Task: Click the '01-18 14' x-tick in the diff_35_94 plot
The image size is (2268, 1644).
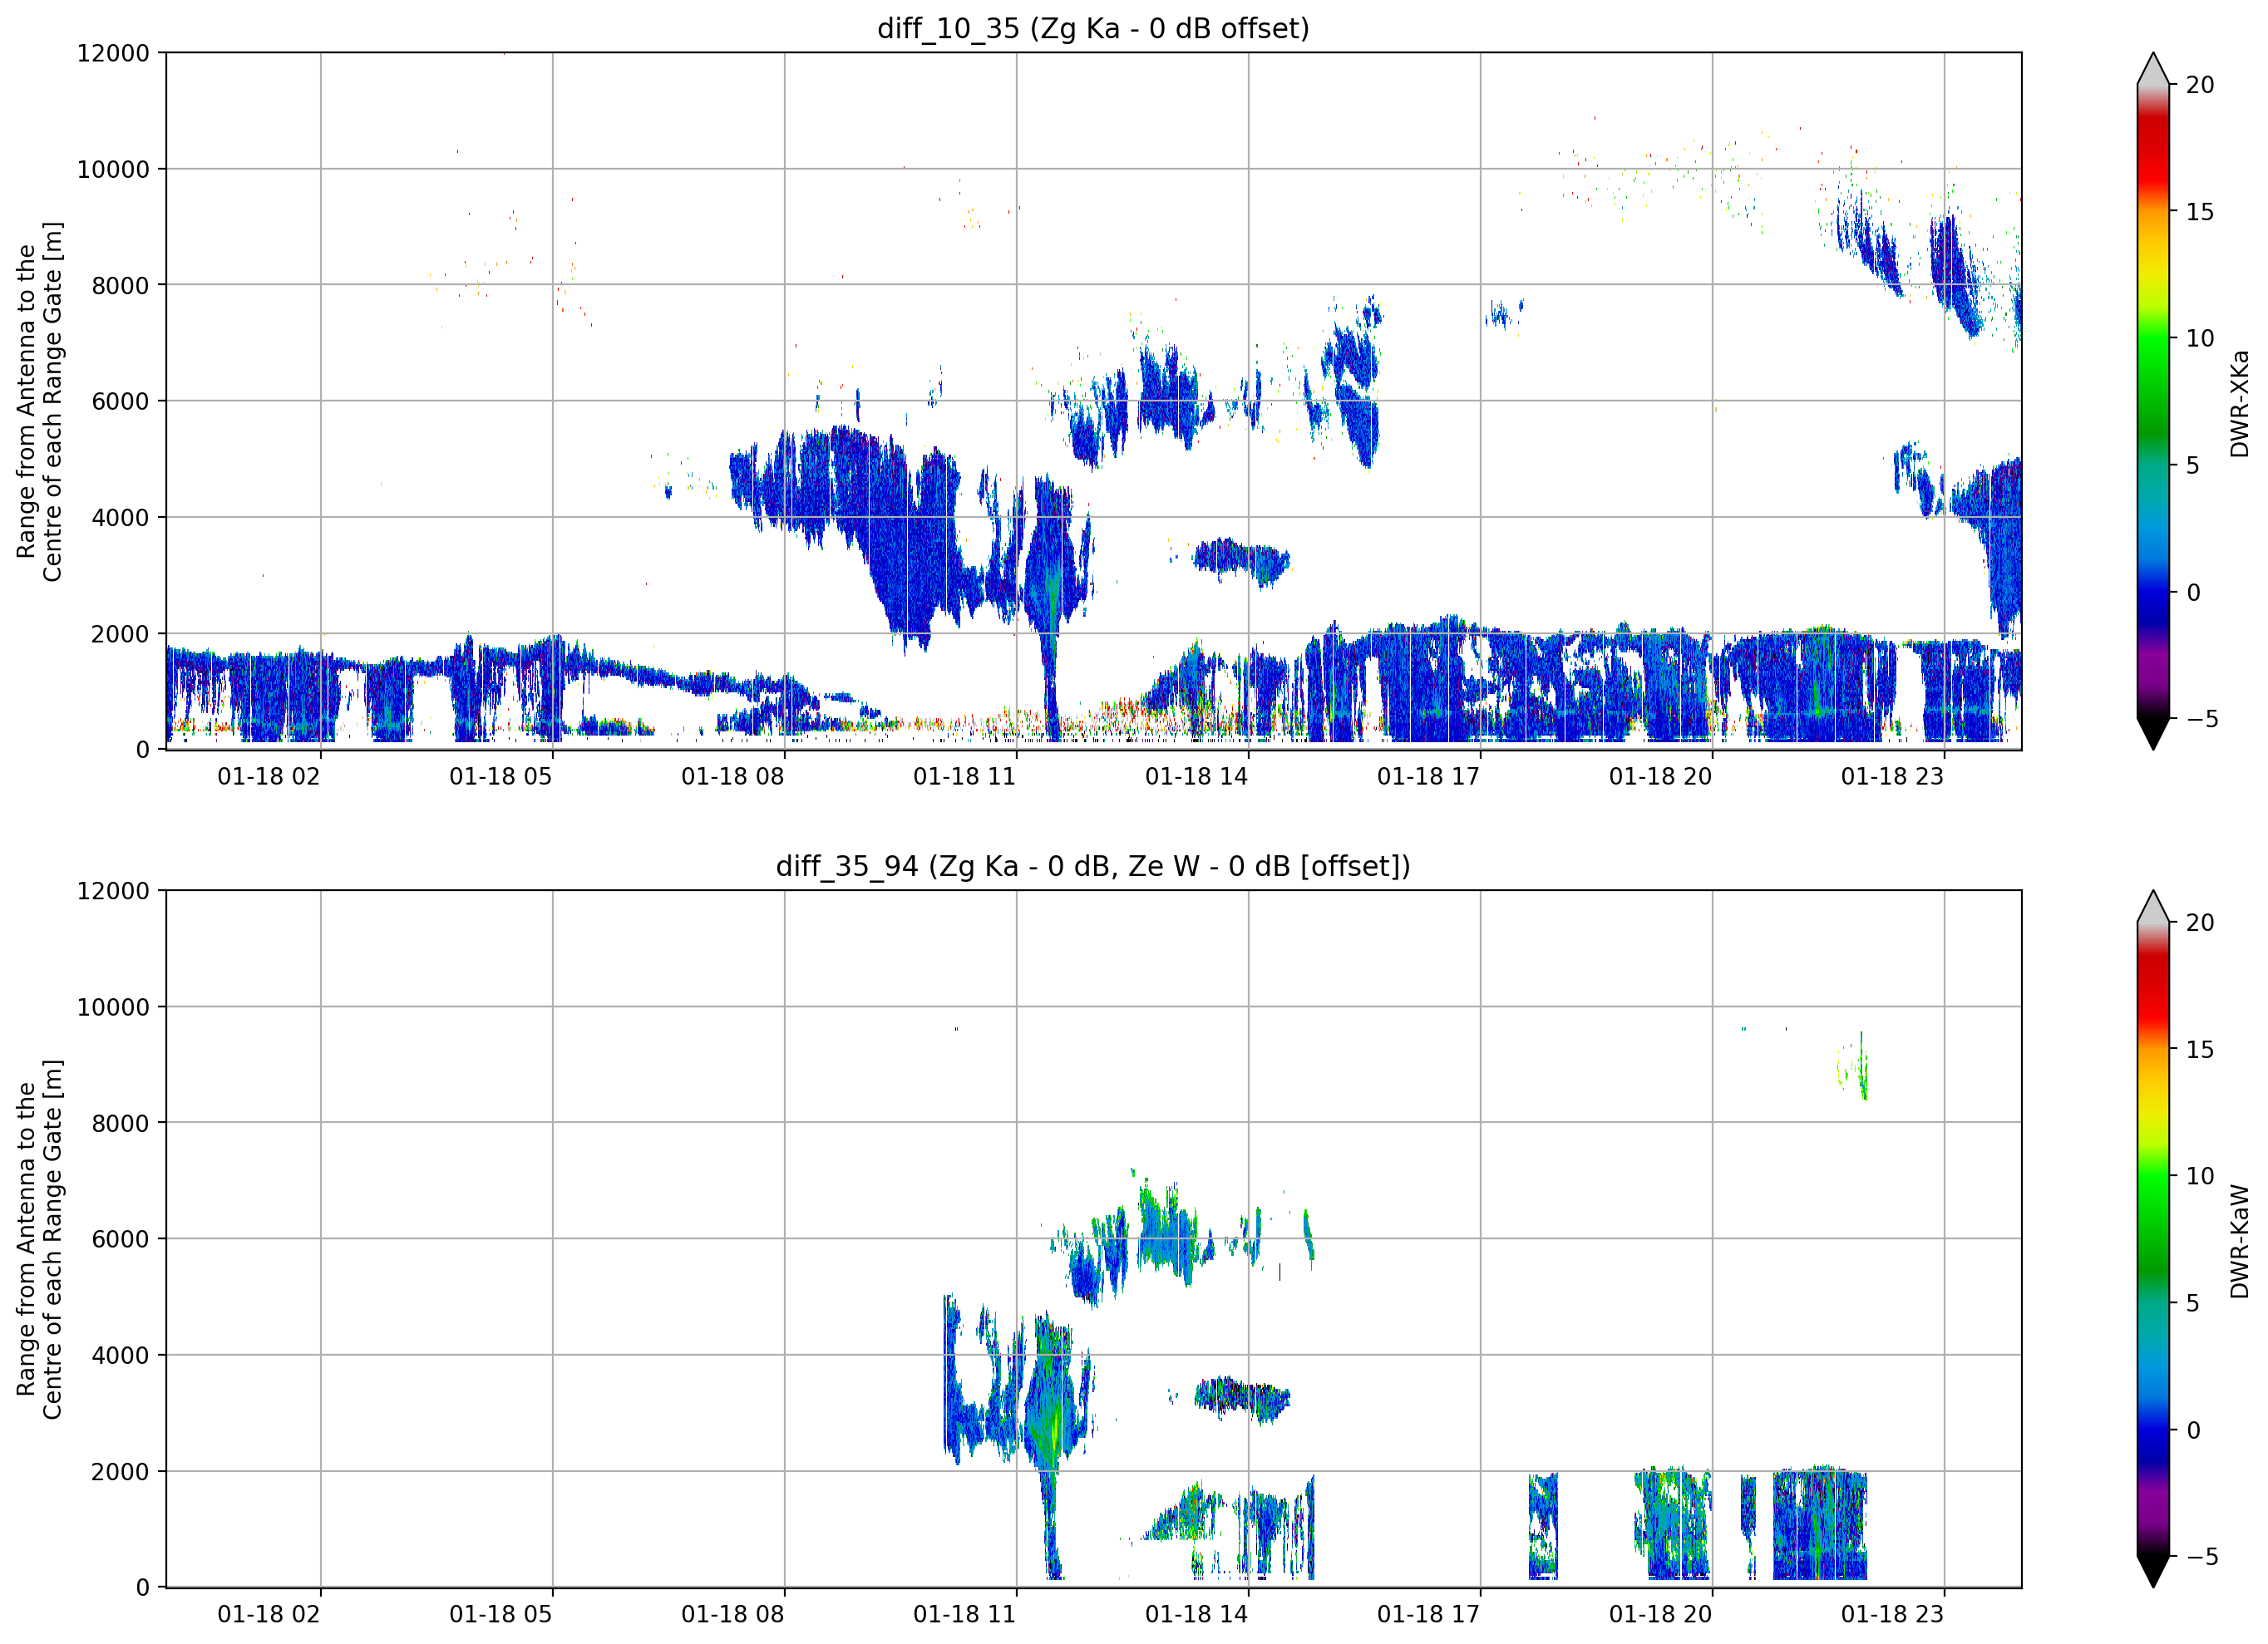Action: click(1197, 1614)
